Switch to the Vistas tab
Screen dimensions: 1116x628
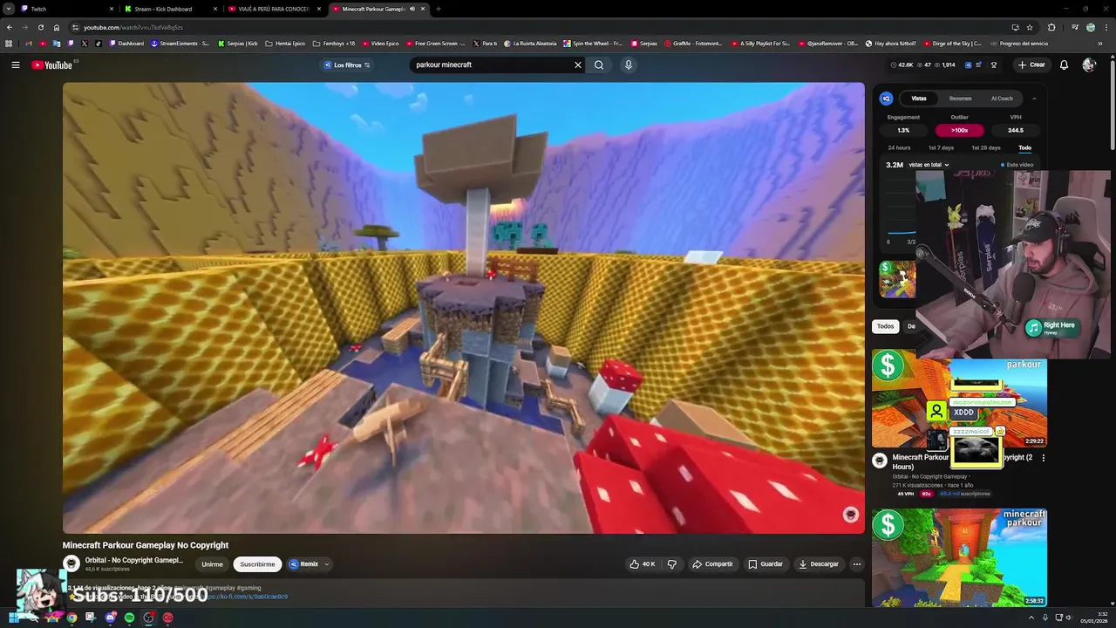[x=919, y=99]
